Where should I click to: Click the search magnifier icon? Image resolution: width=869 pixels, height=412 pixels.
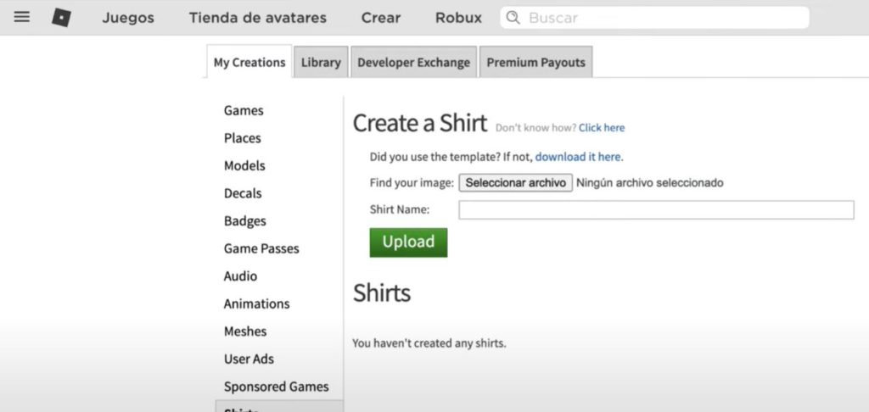tap(513, 18)
